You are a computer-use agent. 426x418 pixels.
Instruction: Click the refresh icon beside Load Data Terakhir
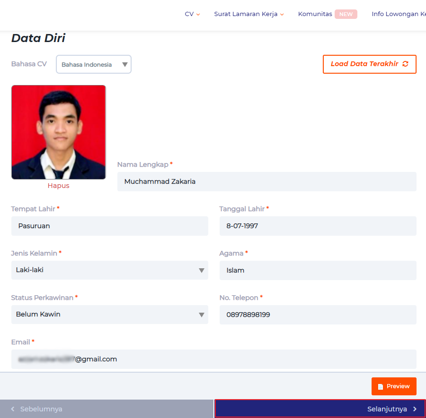(x=405, y=64)
